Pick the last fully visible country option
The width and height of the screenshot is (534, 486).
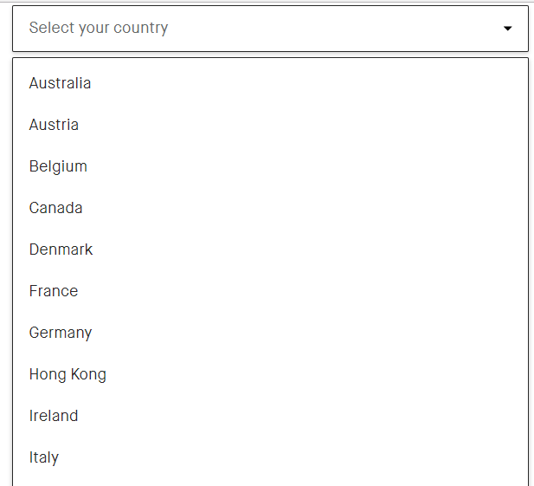[44, 457]
